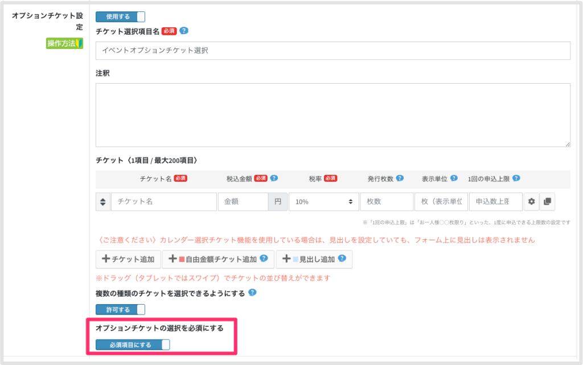Open the 10% tax rate dropdown
This screenshot has width=583, height=365.
pyautogui.click(x=324, y=202)
